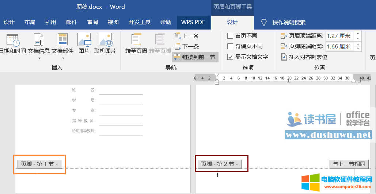Click the 转至页眉 (Go to Header) icon
This screenshot has height=194, width=376.
136,40
